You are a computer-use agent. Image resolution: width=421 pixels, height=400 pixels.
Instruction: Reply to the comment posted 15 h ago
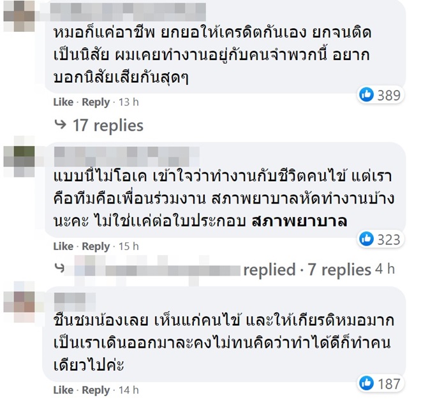pyautogui.click(x=96, y=246)
